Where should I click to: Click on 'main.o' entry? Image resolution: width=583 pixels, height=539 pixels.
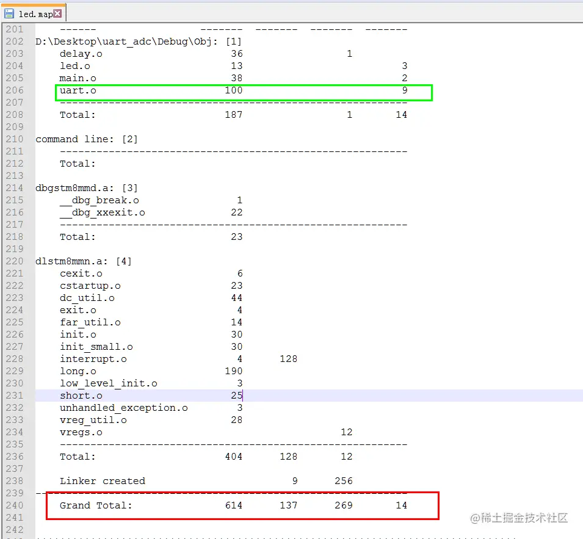tap(78, 78)
